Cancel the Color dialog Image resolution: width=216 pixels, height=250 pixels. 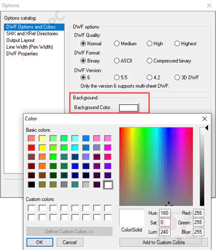pos(70,242)
